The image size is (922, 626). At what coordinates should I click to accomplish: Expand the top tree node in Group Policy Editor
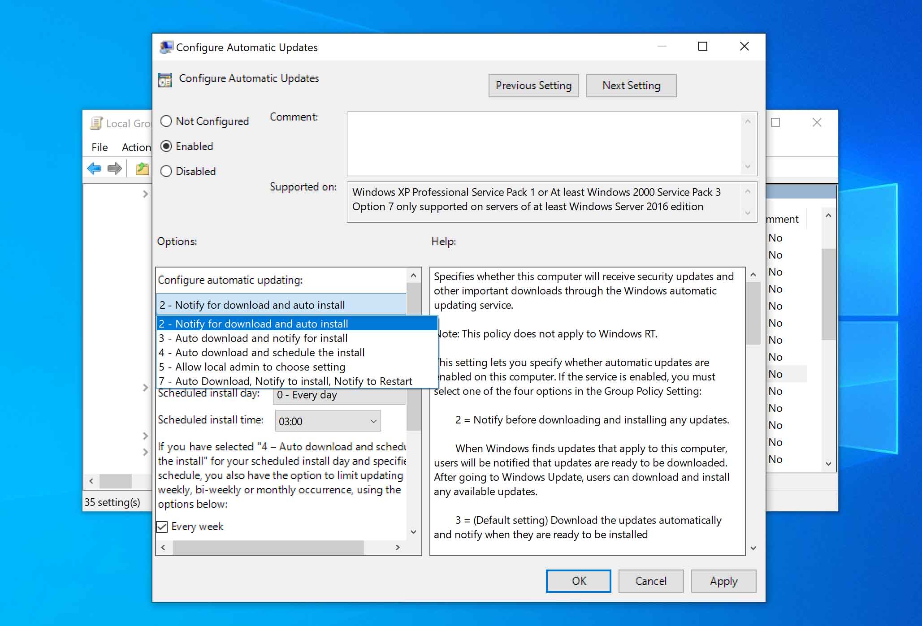tap(145, 194)
